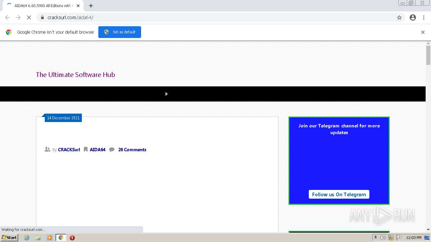This screenshot has width=431, height=242.
Task: Close the AIDA64 browser tab
Action: tap(78, 6)
